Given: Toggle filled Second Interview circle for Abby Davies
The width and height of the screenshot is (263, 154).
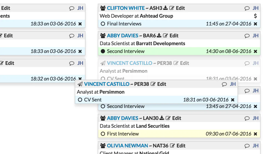Looking at the screenshot, I should point(103,51).
